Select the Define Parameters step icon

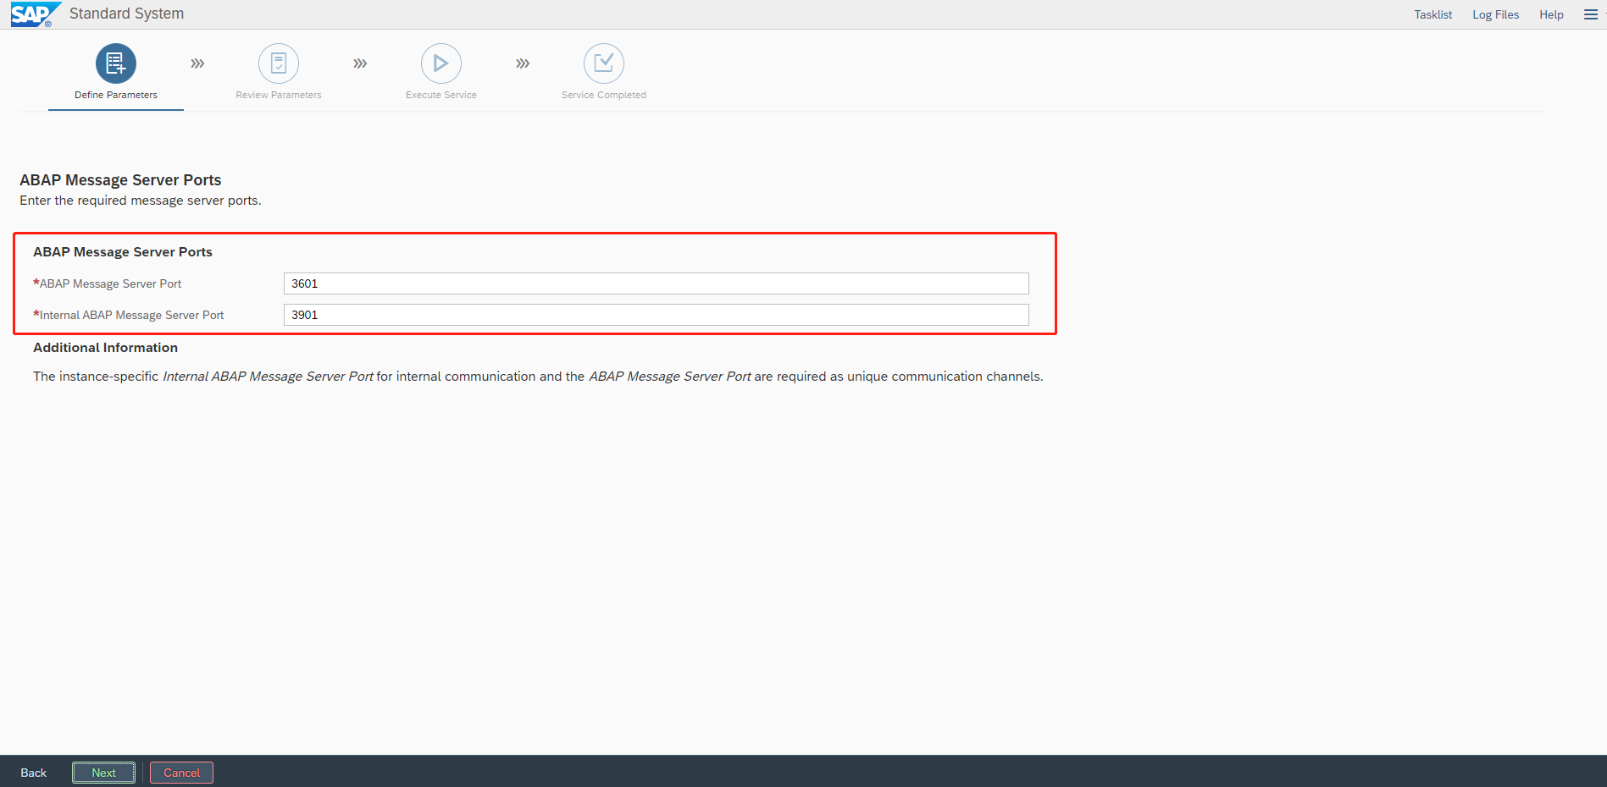pyautogui.click(x=116, y=63)
